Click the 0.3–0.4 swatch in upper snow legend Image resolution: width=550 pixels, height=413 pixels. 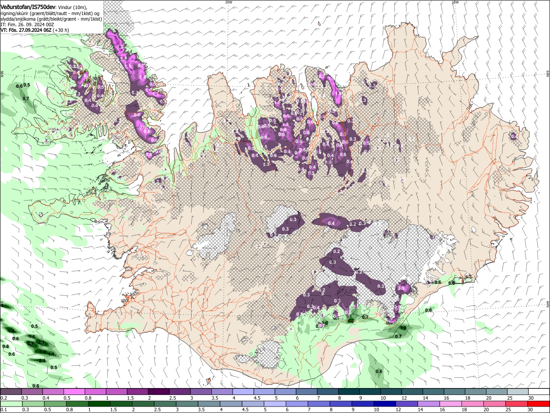(x=32, y=392)
